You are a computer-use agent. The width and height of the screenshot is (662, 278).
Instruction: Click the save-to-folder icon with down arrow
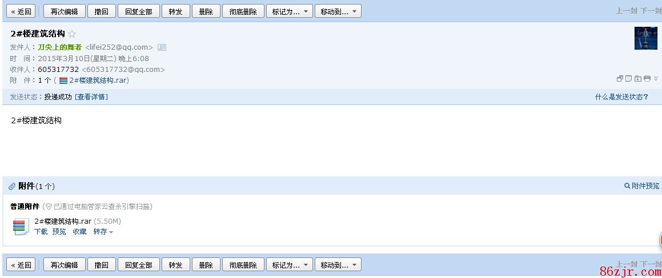click(638, 79)
